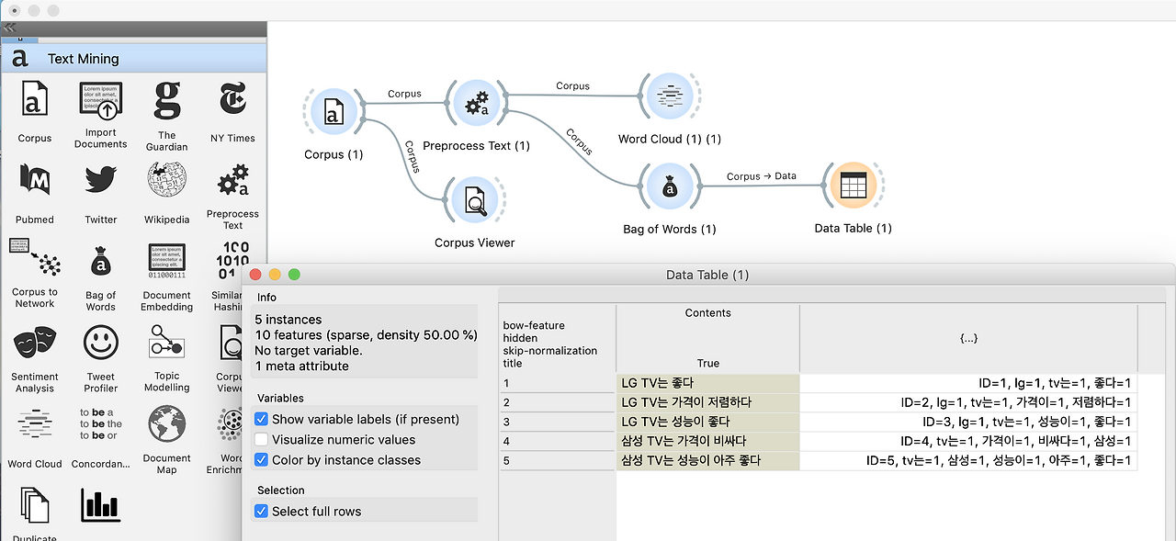Click the {...} column header
Image resolution: width=1176 pixels, height=541 pixels.
968,338
